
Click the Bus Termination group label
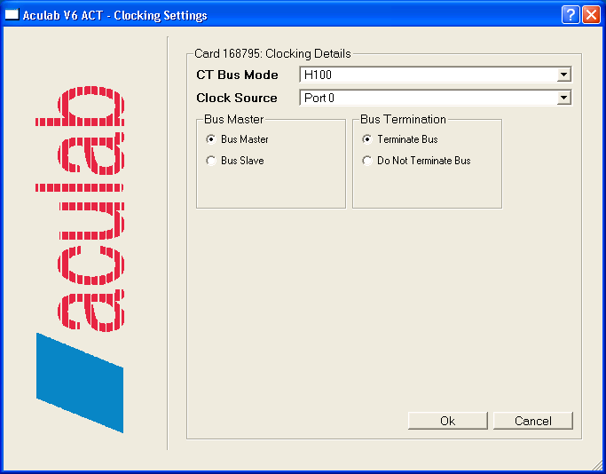click(403, 119)
